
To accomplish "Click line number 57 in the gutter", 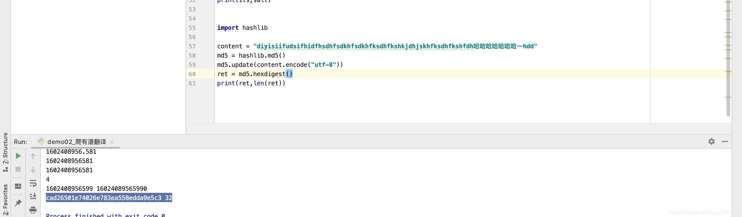I will coord(192,46).
